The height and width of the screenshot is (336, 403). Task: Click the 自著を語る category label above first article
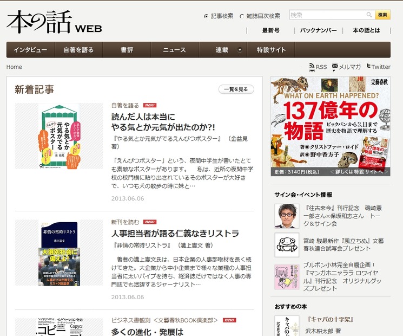[x=125, y=105]
